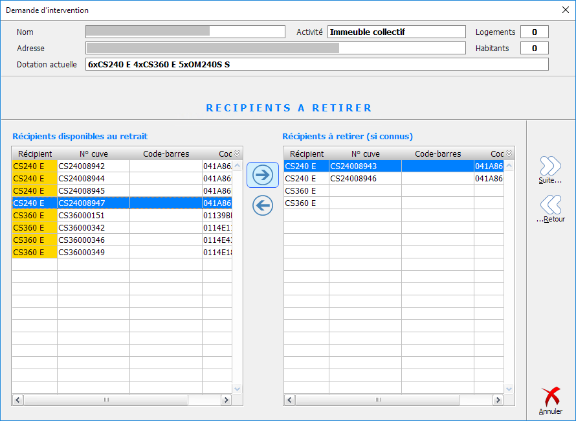Image resolution: width=576 pixels, height=421 pixels.
Task: Click the Récipient header in left grid
Action: [x=35, y=154]
